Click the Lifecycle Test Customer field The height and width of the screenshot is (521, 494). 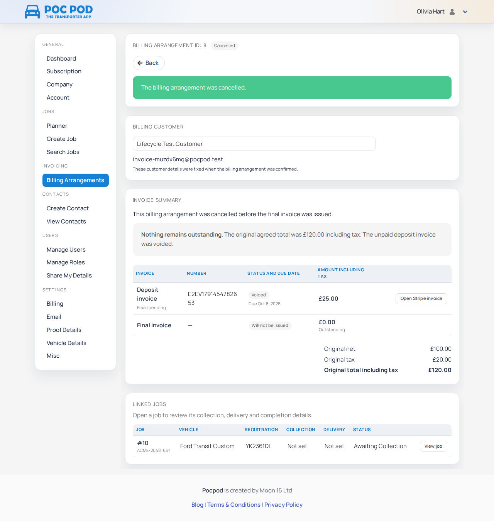tap(254, 144)
